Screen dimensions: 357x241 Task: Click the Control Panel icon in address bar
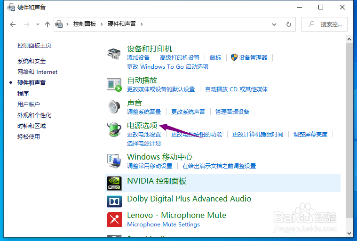coord(59,24)
